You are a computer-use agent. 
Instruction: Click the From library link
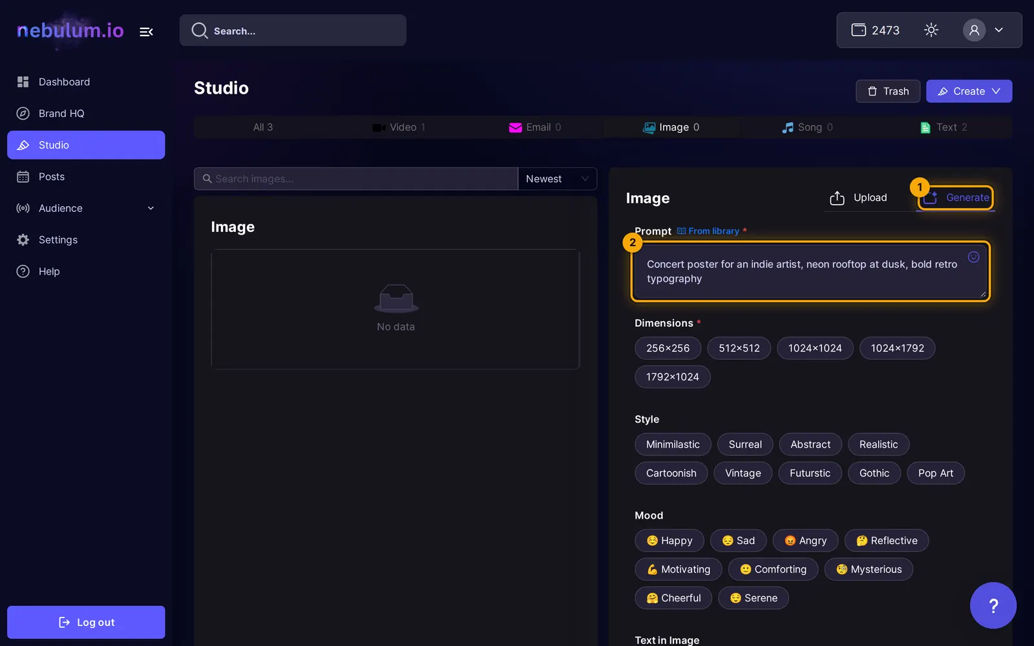pos(708,231)
